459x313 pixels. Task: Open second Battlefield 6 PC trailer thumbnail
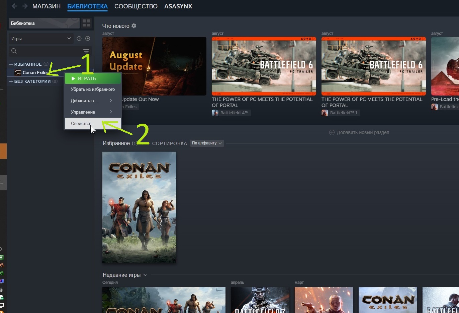tap(374, 66)
